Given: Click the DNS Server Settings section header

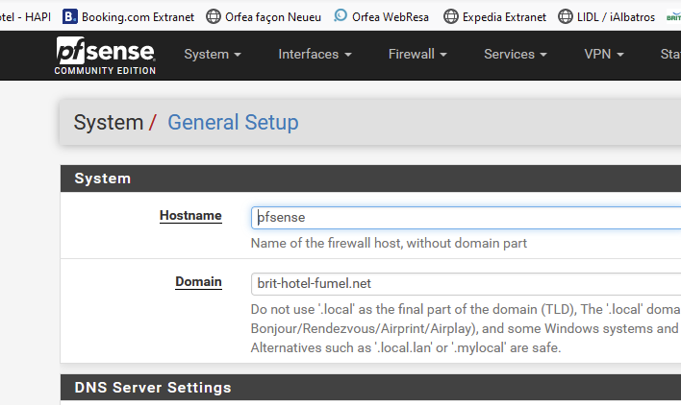Looking at the screenshot, I should [x=370, y=387].
